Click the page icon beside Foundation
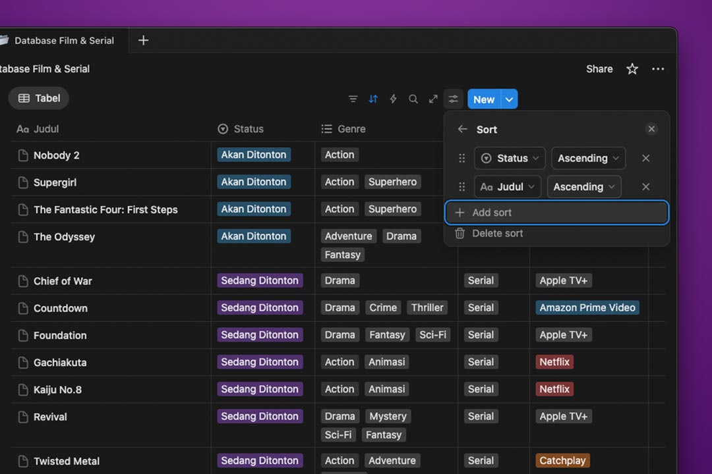712x474 pixels. pos(22,336)
